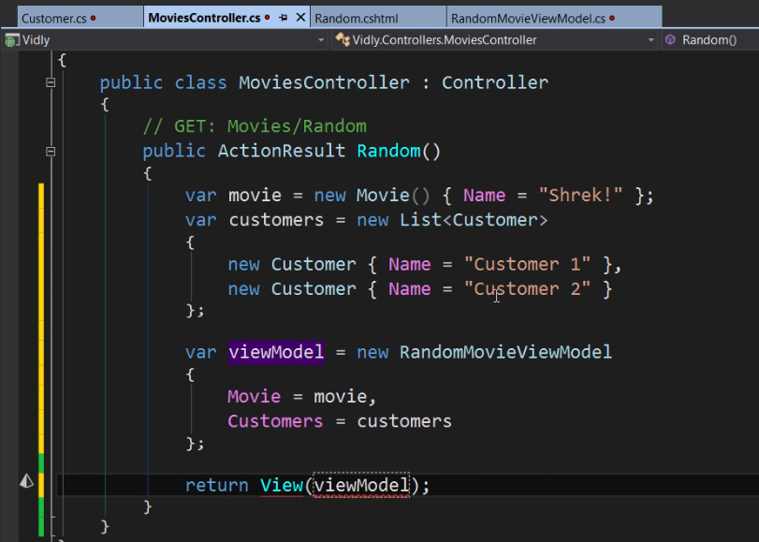Image resolution: width=759 pixels, height=542 pixels.
Task: Click the MoviesController class name in code
Action: pyautogui.click(x=325, y=82)
